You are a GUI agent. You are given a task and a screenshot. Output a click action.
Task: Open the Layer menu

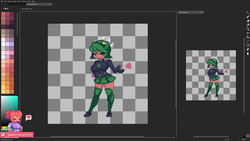[14, 1]
